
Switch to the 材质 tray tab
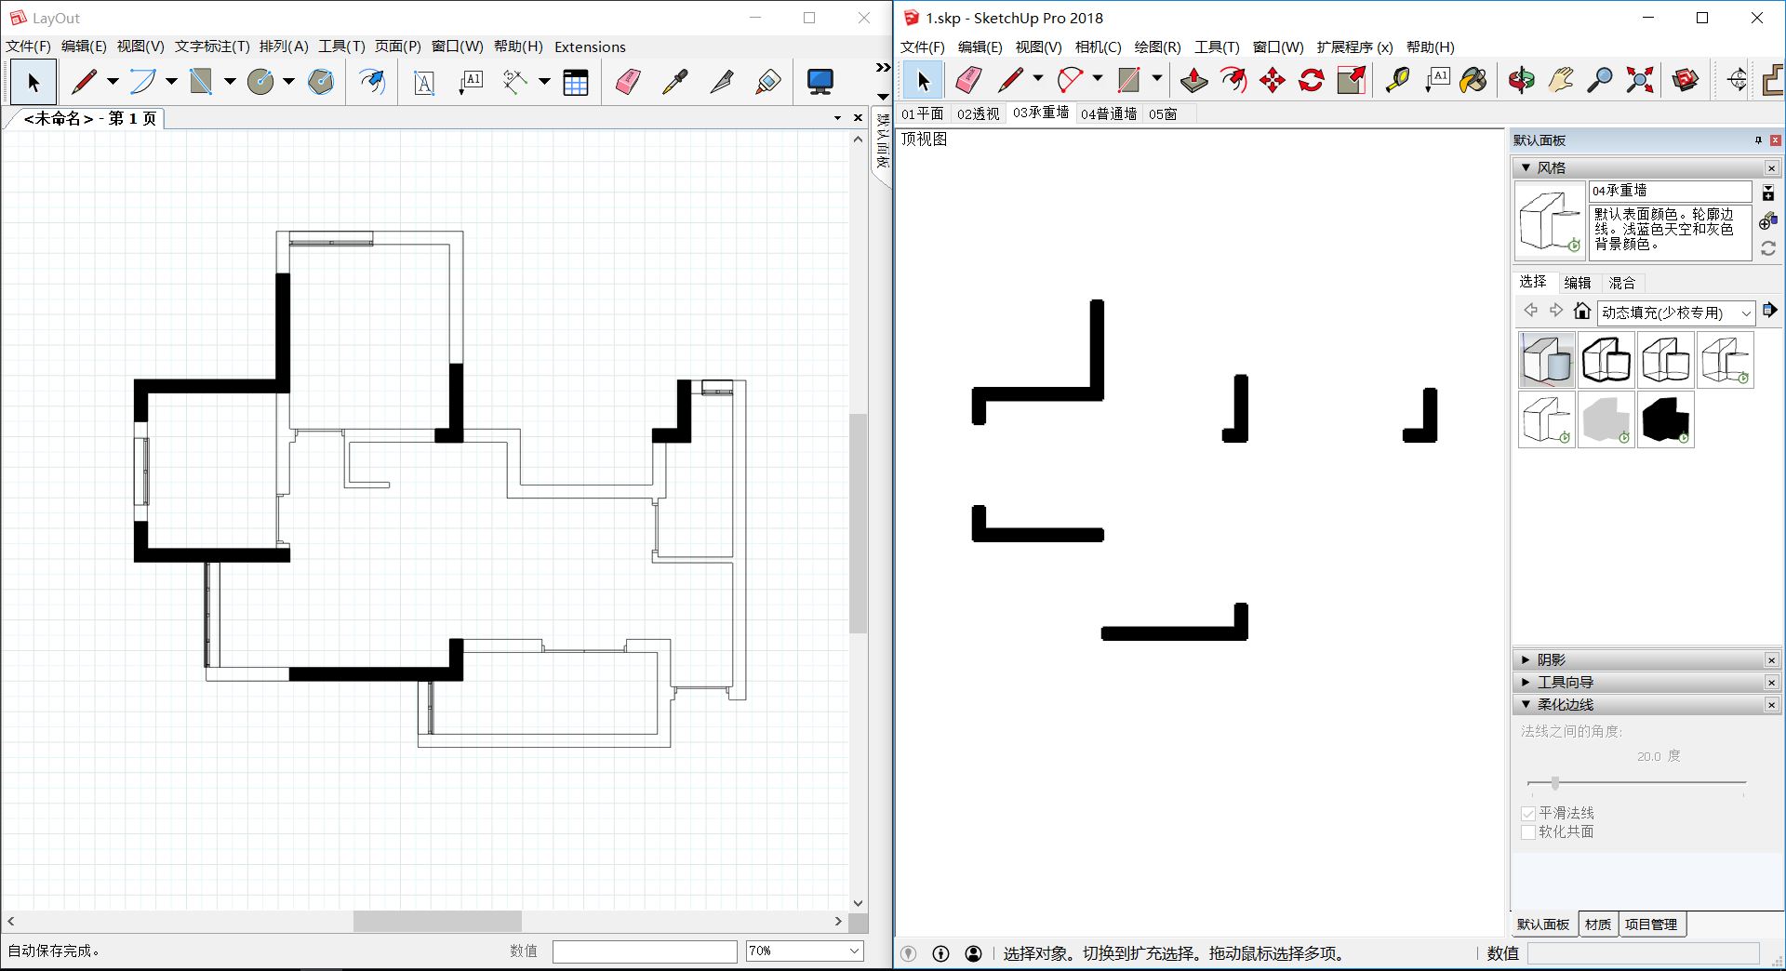coord(1597,924)
